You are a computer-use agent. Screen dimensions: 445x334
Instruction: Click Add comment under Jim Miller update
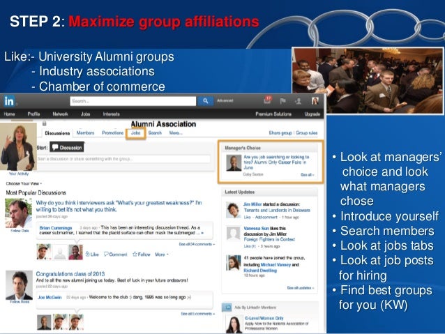[266, 217]
